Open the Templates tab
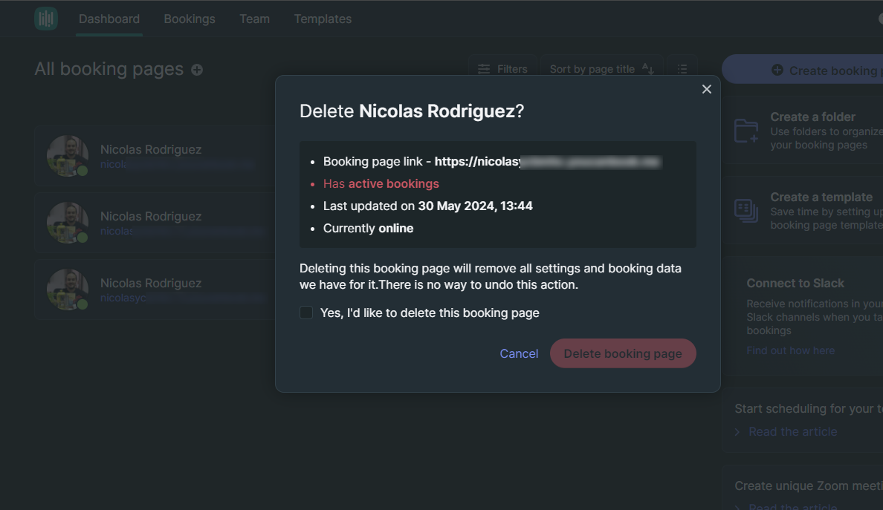 click(x=323, y=19)
